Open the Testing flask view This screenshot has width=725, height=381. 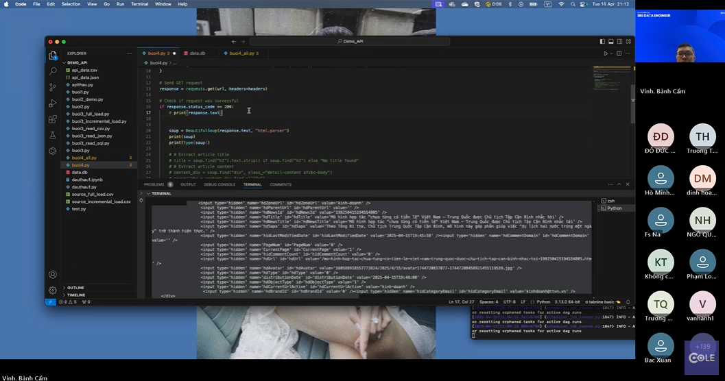53,135
